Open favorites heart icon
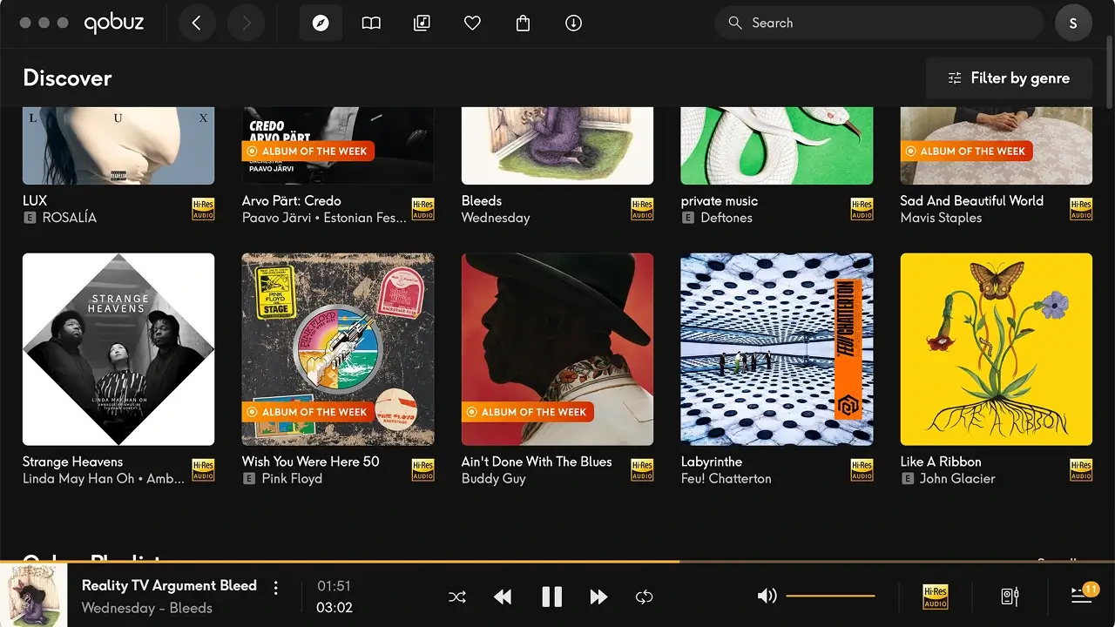The height and width of the screenshot is (627, 1115). pos(472,24)
